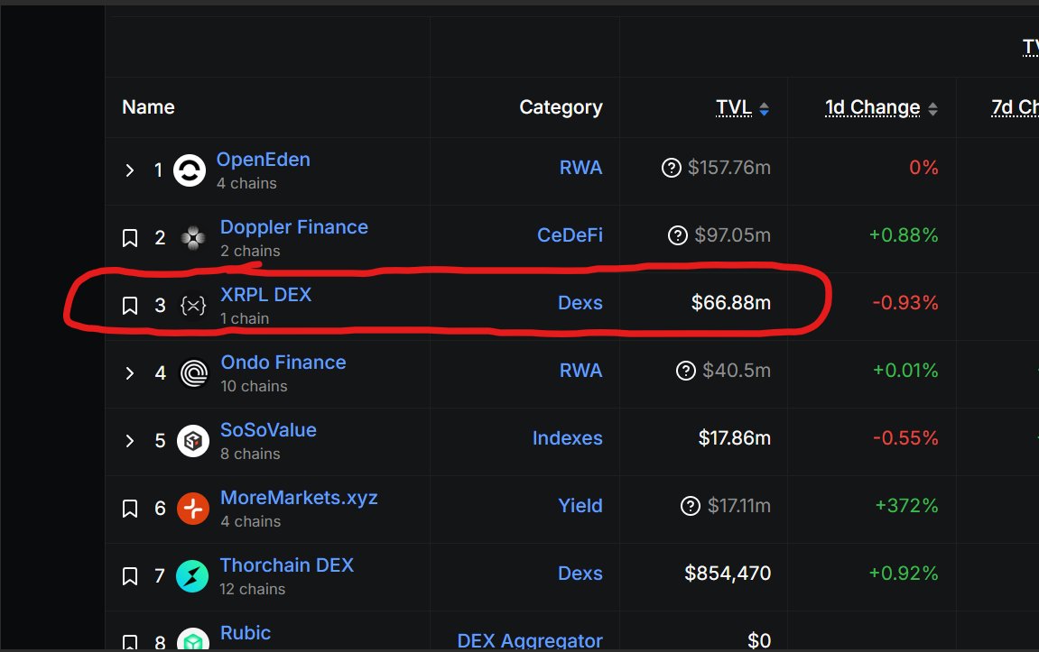Expand the OpenEden chains list

click(x=129, y=170)
